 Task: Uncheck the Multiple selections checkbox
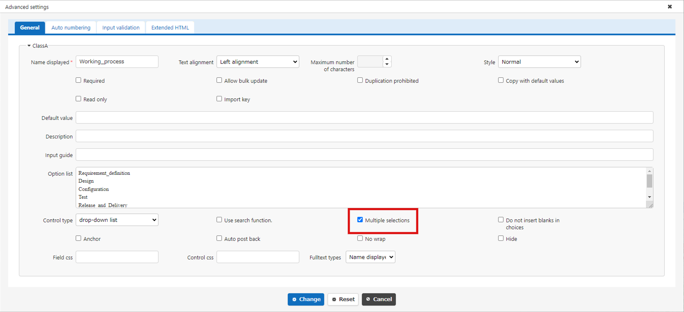tap(360, 220)
